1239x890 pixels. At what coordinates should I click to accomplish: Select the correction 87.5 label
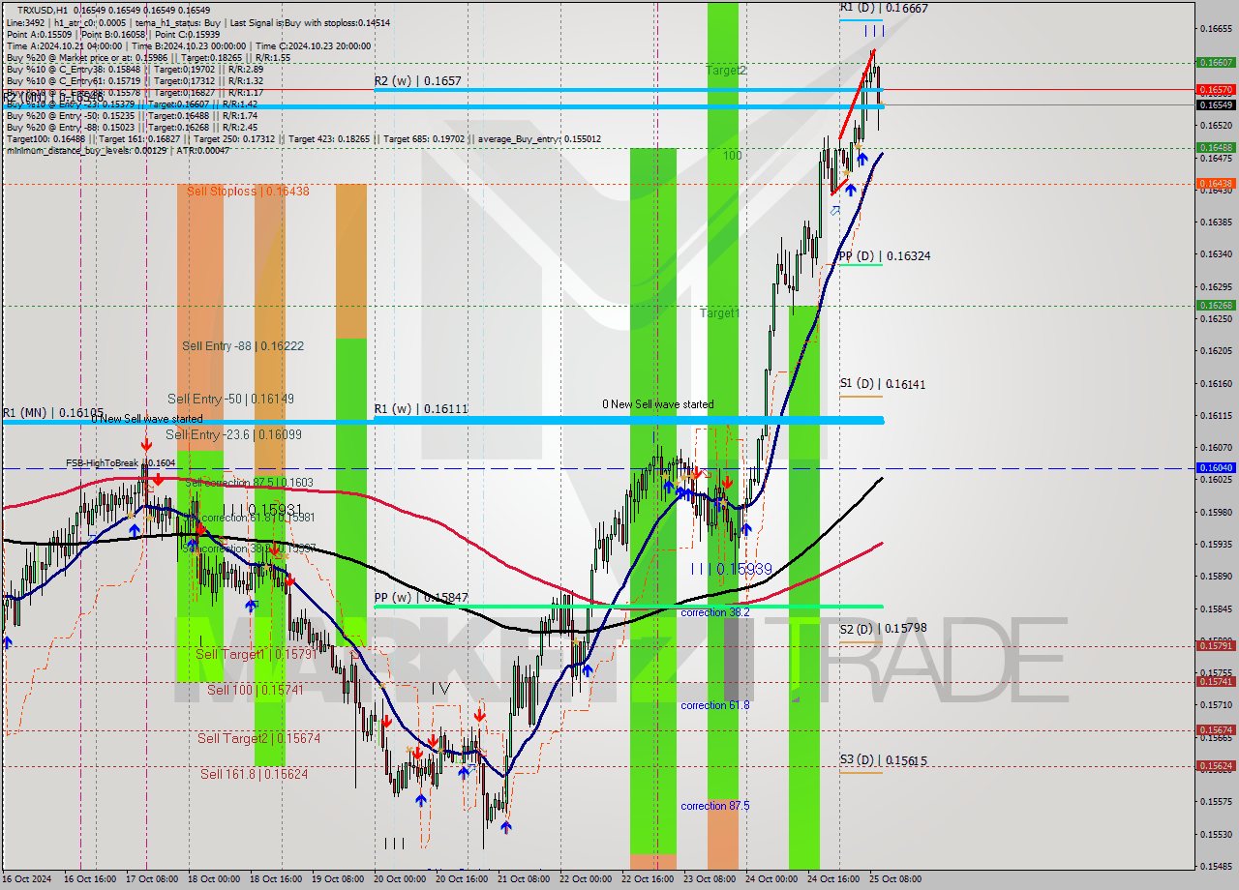(715, 806)
